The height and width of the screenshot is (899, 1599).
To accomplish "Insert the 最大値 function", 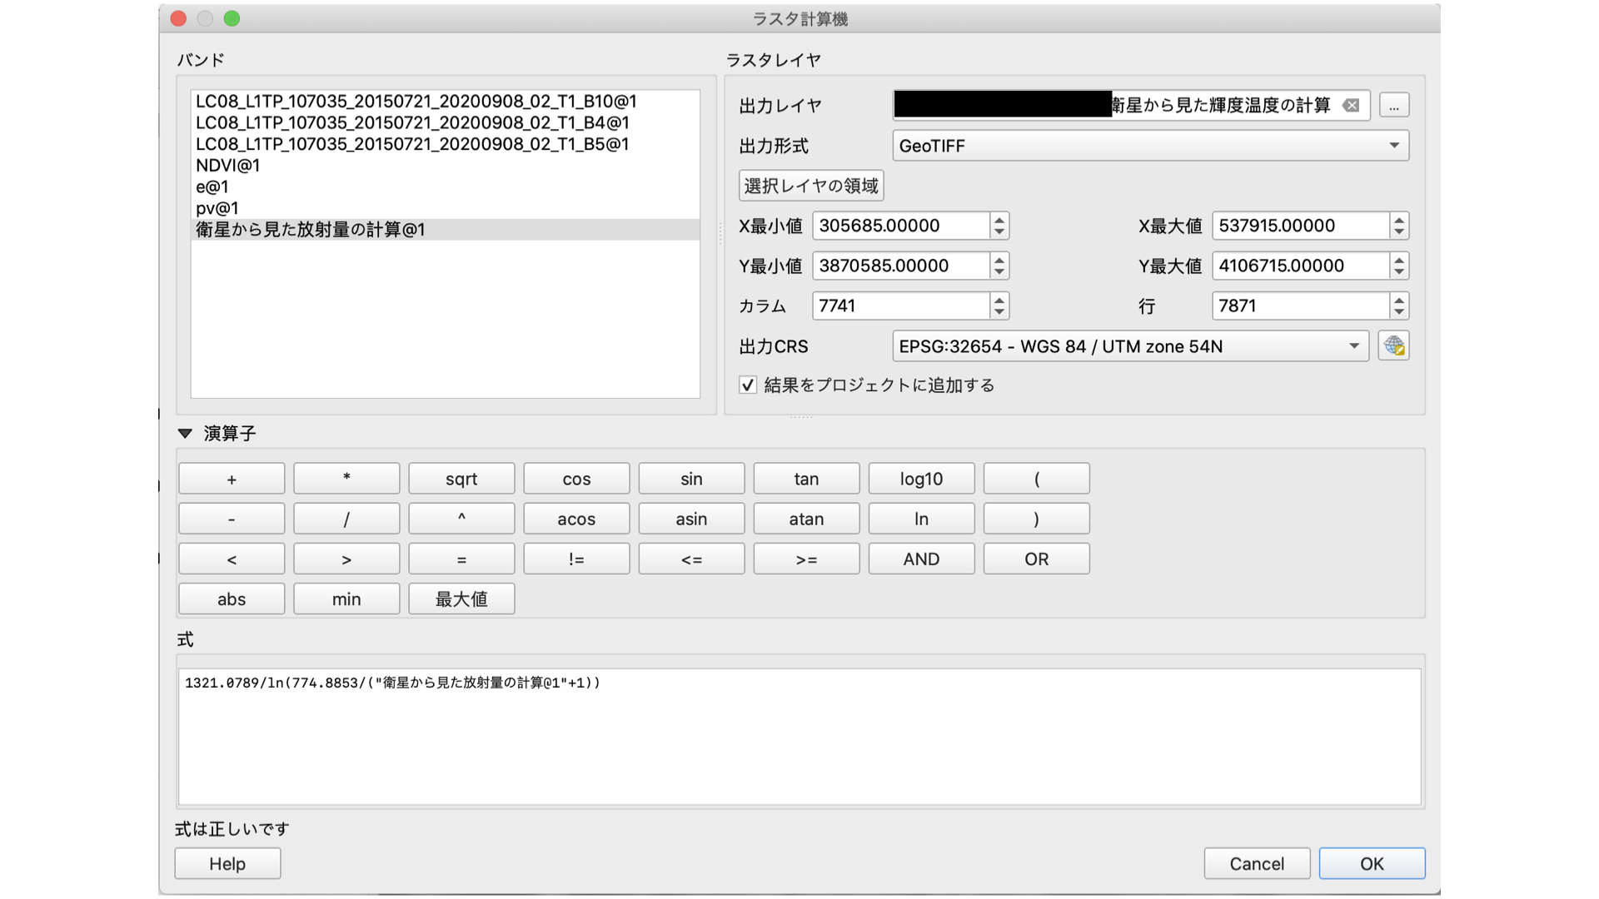I will (x=461, y=599).
